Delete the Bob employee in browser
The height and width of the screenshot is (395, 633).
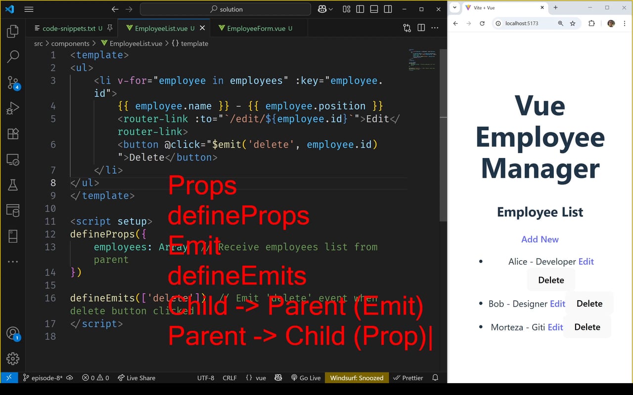click(x=589, y=304)
